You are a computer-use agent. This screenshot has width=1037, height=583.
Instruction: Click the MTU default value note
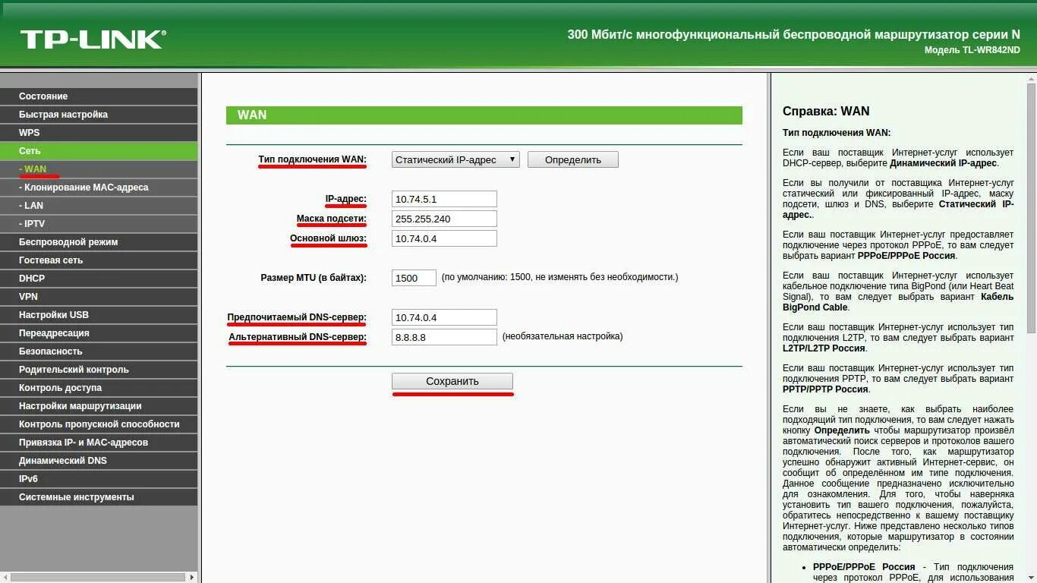tap(559, 277)
